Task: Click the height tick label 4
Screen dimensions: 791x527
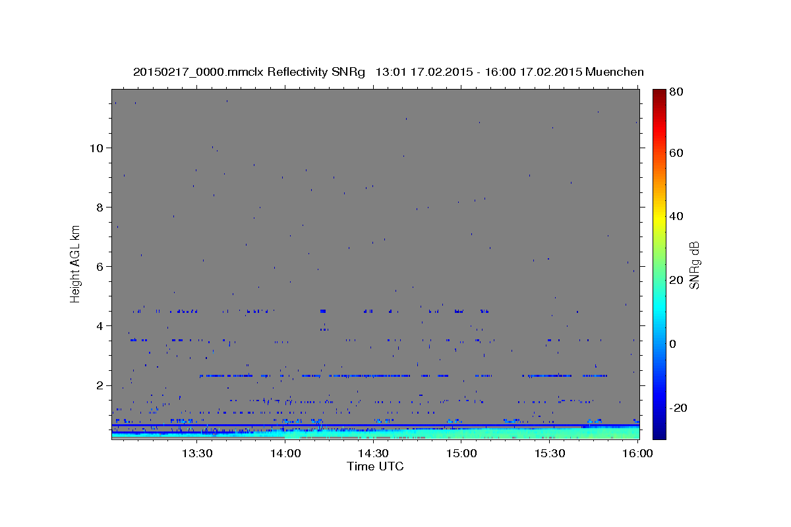Action: tap(98, 325)
